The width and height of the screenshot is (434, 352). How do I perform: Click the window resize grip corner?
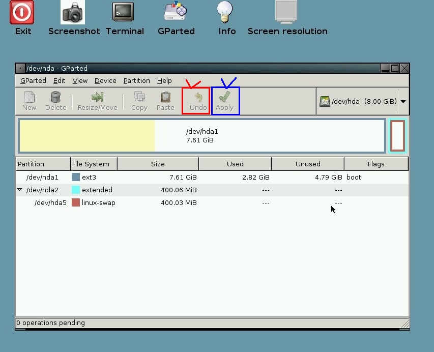(404, 324)
